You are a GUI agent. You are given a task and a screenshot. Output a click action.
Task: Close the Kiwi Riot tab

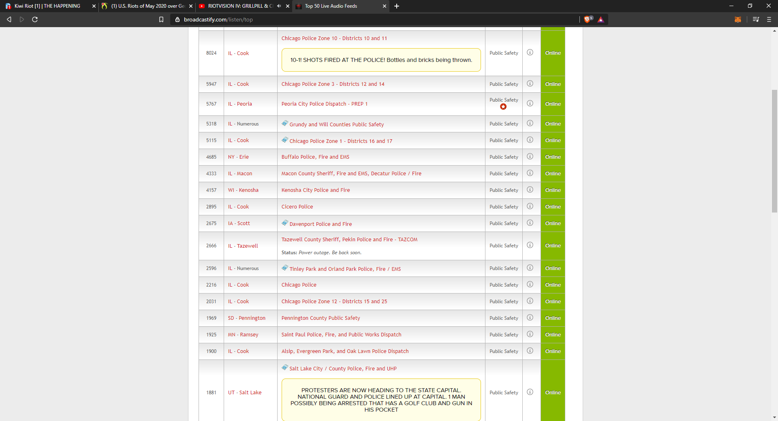[x=94, y=6]
